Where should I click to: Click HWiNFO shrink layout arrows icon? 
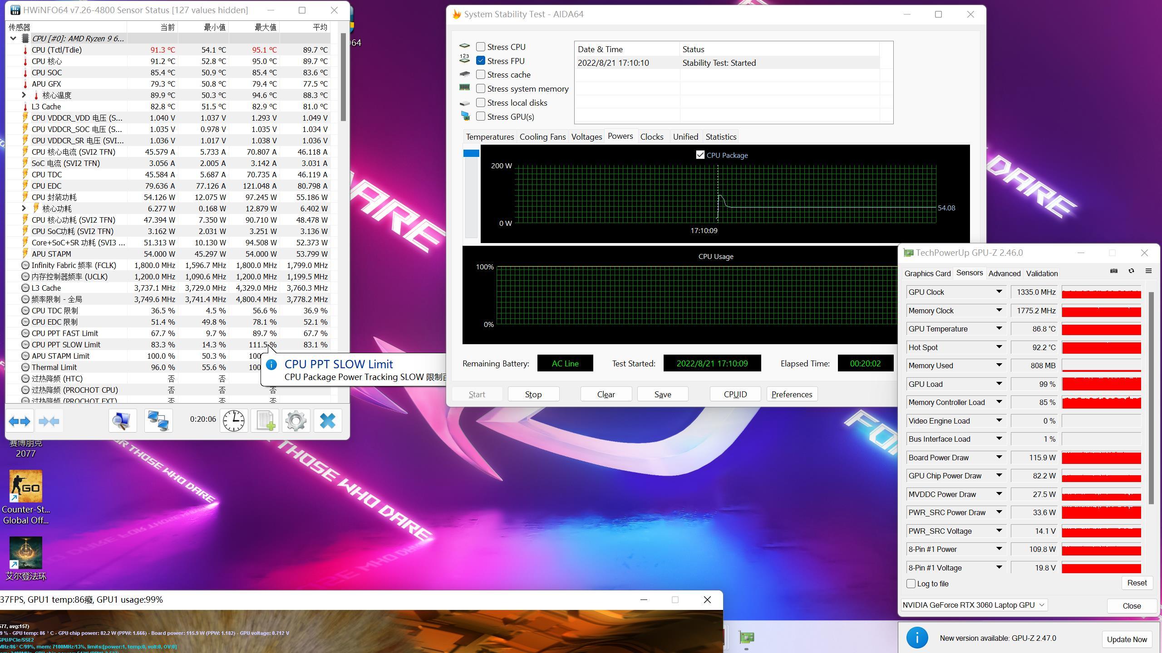tap(49, 421)
